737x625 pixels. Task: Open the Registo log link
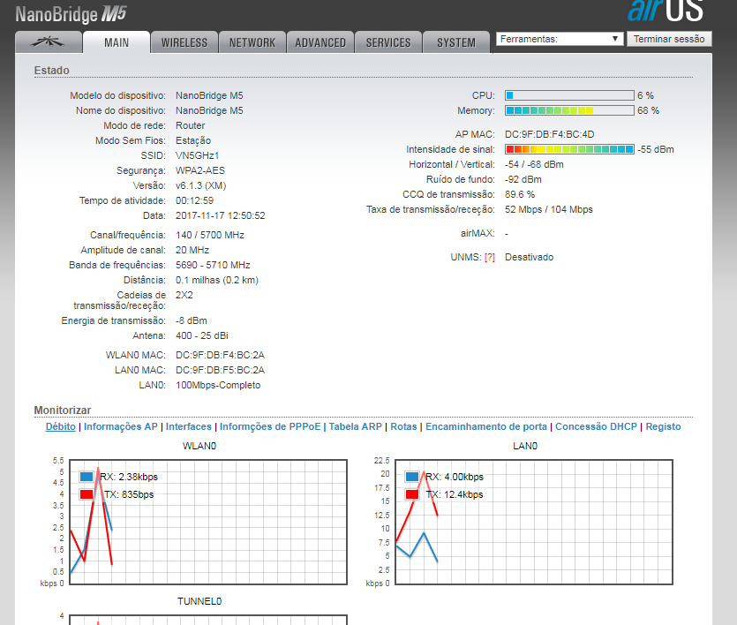point(663,426)
